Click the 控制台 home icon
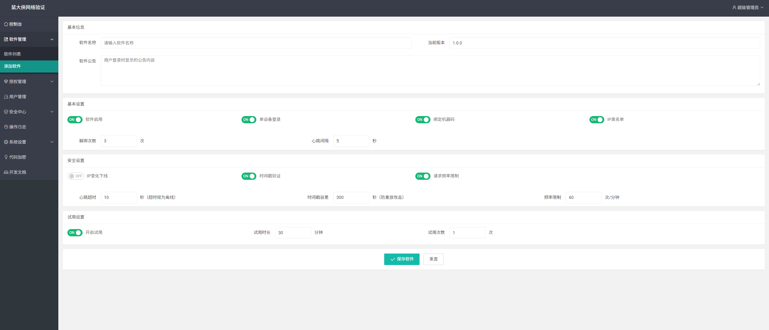769x330 pixels. coord(6,24)
